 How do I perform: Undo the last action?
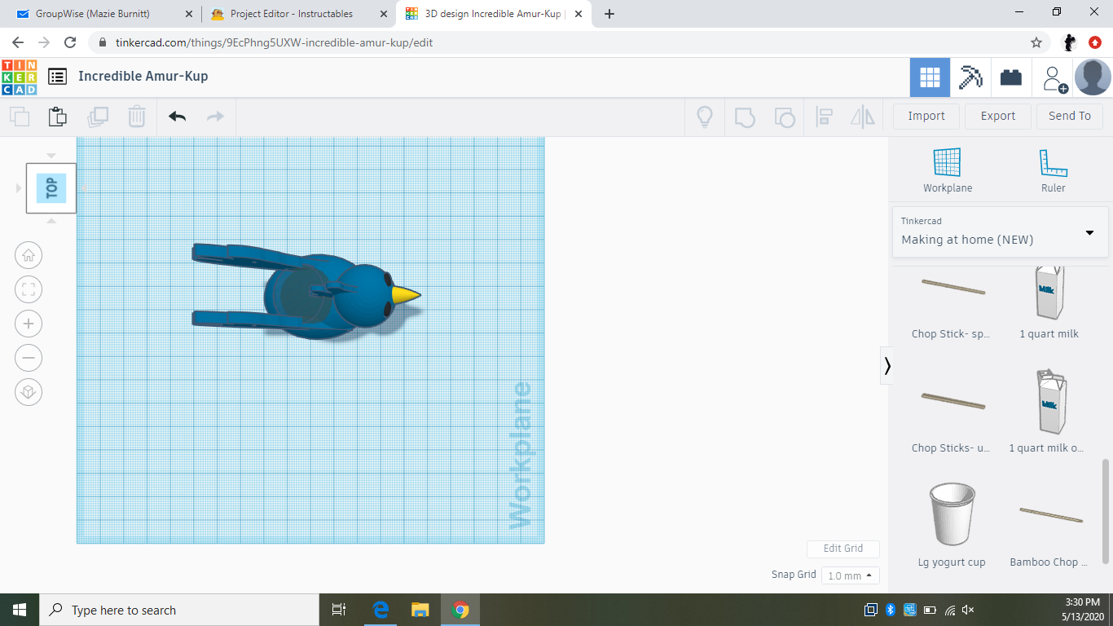(176, 117)
